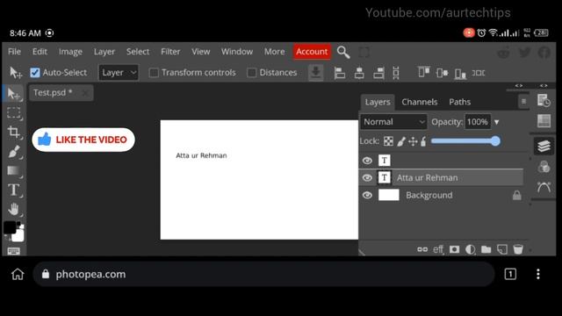Image resolution: width=562 pixels, height=316 pixels.
Task: Lock image pixels brush icon
Action: pyautogui.click(x=401, y=141)
